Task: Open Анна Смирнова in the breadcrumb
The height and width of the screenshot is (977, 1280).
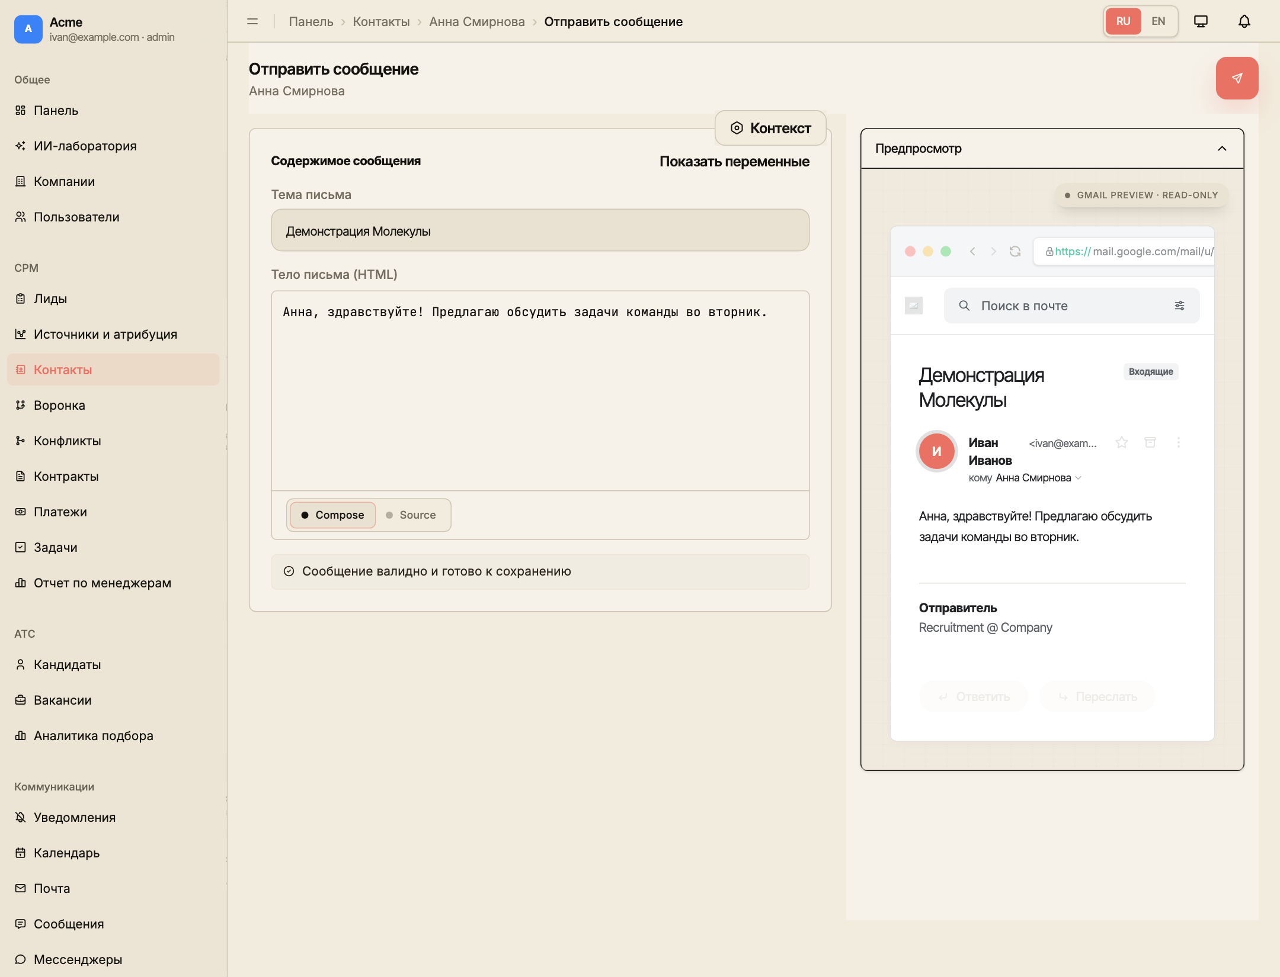Action: pyautogui.click(x=477, y=22)
